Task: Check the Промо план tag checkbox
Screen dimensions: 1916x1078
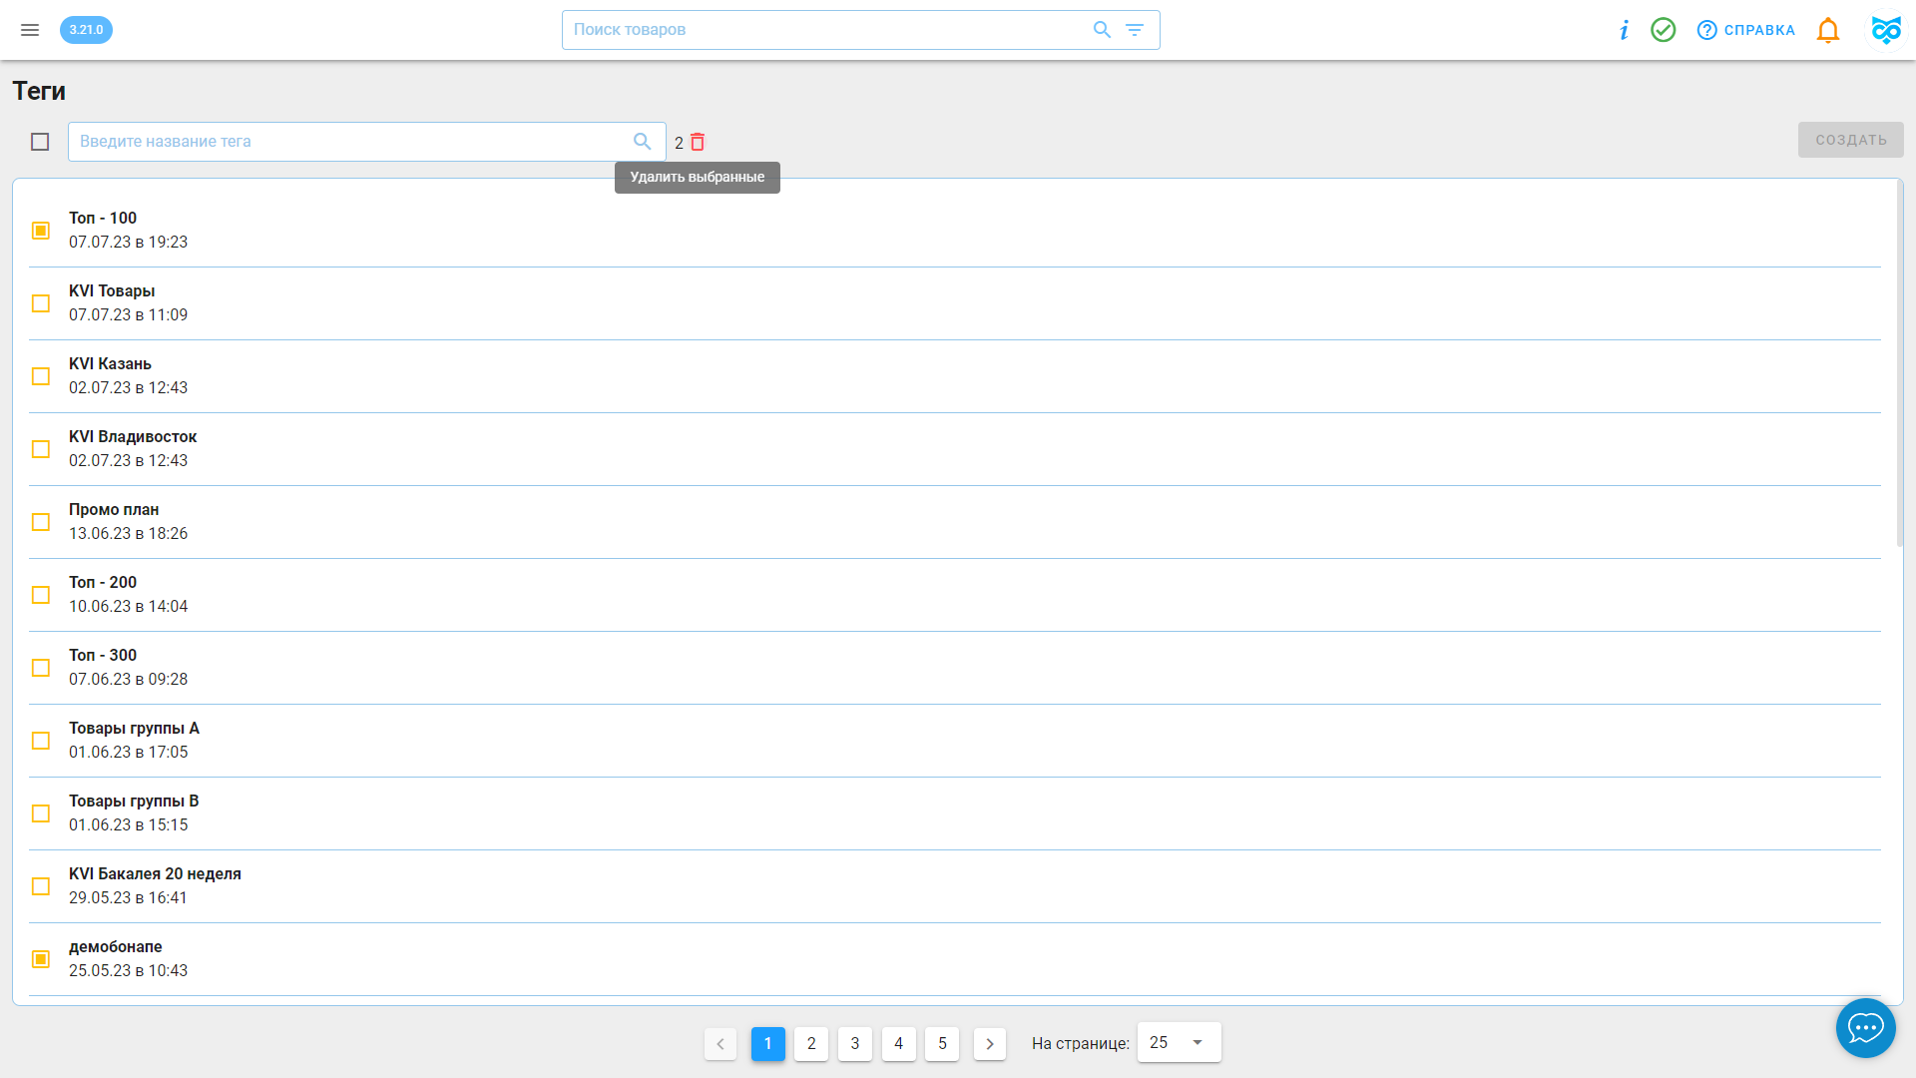Action: 41,522
